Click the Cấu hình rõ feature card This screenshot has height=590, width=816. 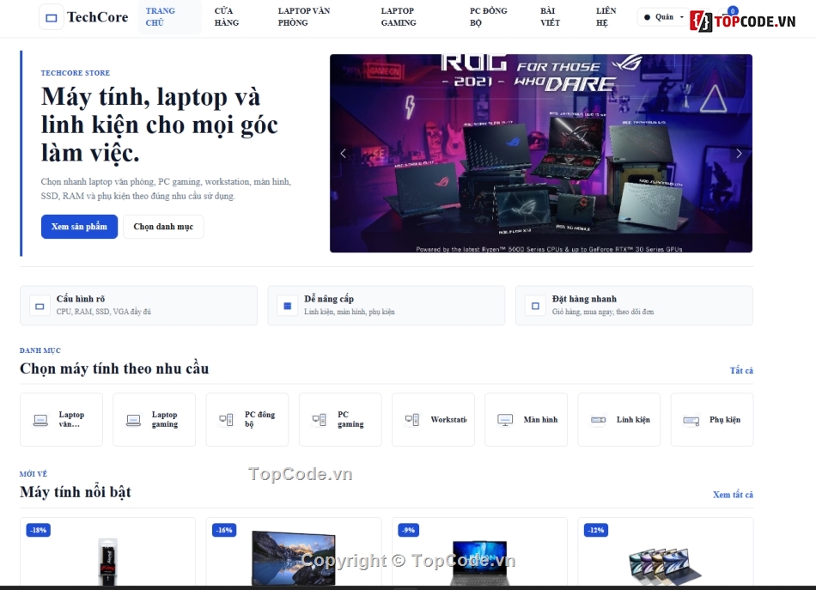pos(138,306)
